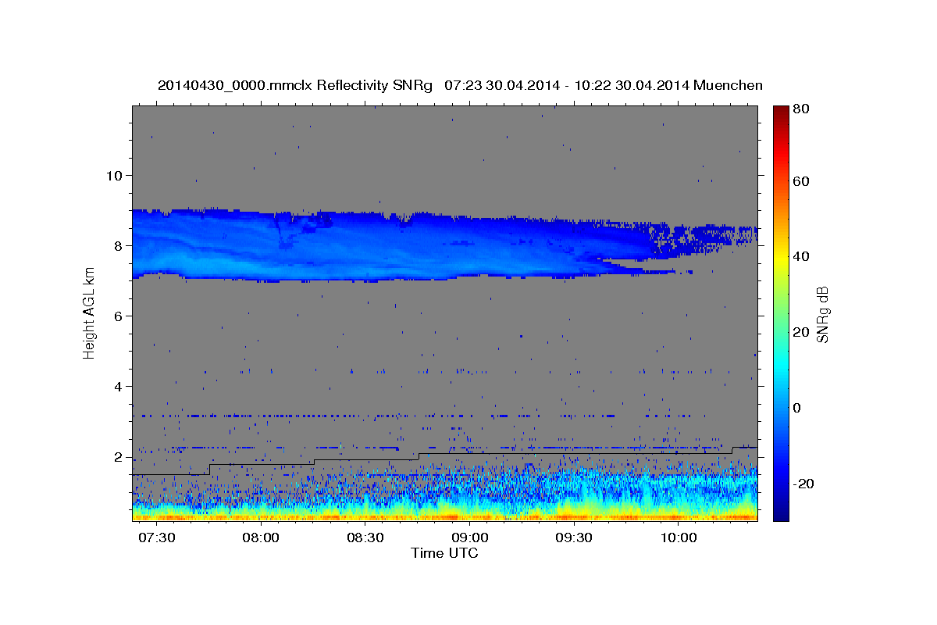937x625 pixels.
Task: Click the dark blue bottom of the colorbar
Action: click(781, 513)
